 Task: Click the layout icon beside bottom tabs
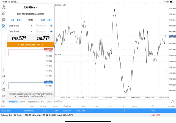(x=173, y=102)
